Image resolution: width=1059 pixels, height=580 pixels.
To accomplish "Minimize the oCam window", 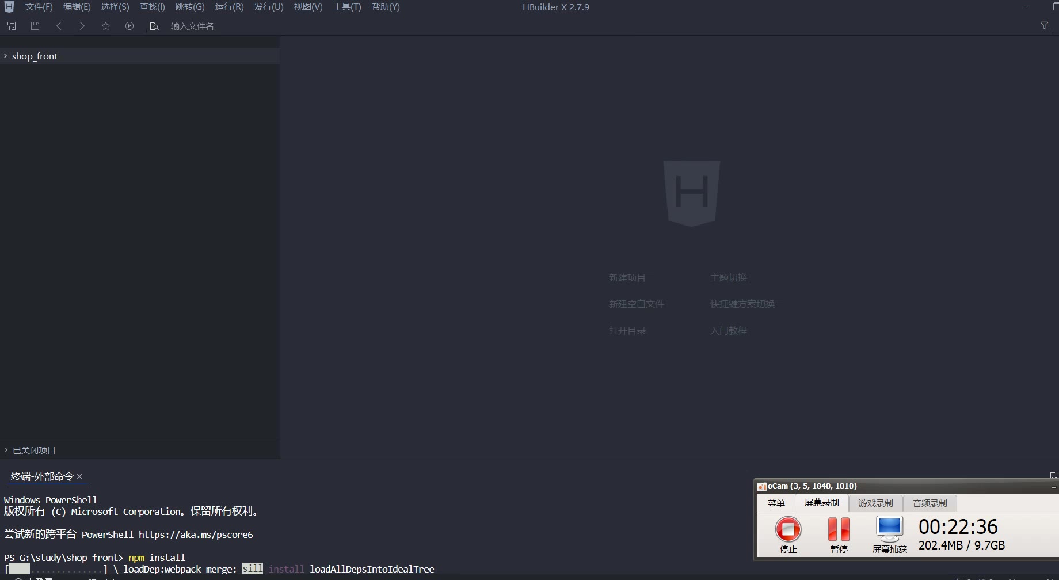I will click(1054, 487).
